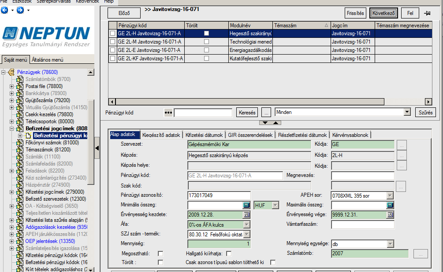Open the Áfa rate dropdown
Viewport: 443px width, 272px height.
tap(247, 224)
